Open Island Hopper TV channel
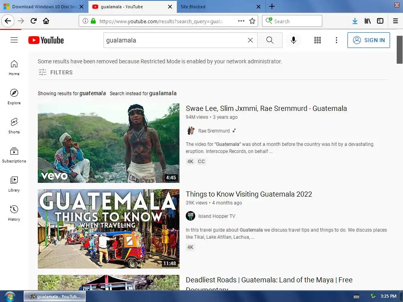Screen dimensions: 403x302 pos(217,216)
